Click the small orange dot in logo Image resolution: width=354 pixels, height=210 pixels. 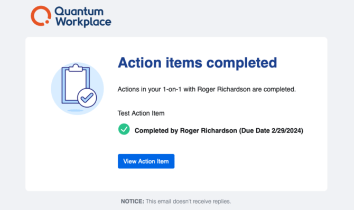47,22
